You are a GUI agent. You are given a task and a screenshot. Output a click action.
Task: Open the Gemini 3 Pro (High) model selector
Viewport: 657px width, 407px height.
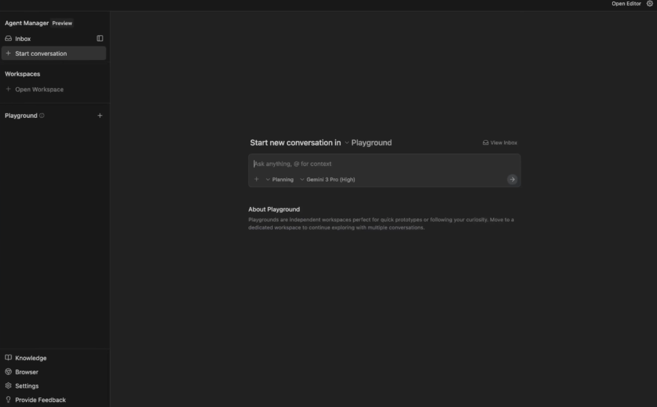[327, 179]
